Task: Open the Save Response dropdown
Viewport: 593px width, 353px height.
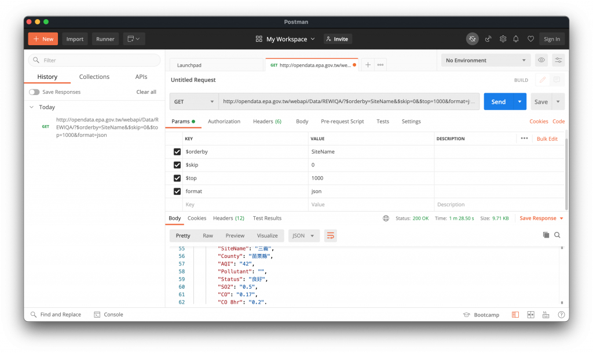Action: pos(541,219)
